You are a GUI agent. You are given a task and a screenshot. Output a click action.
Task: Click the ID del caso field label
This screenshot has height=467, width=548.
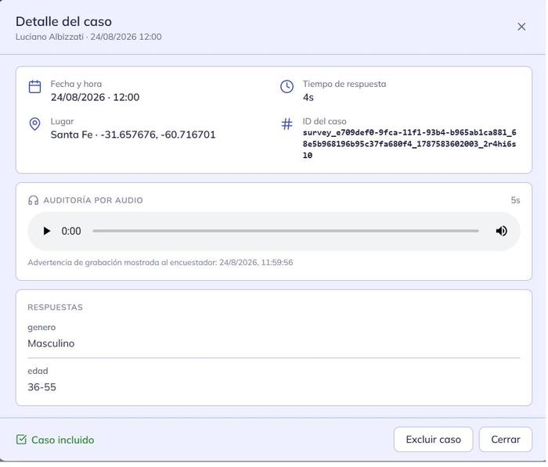click(324, 121)
